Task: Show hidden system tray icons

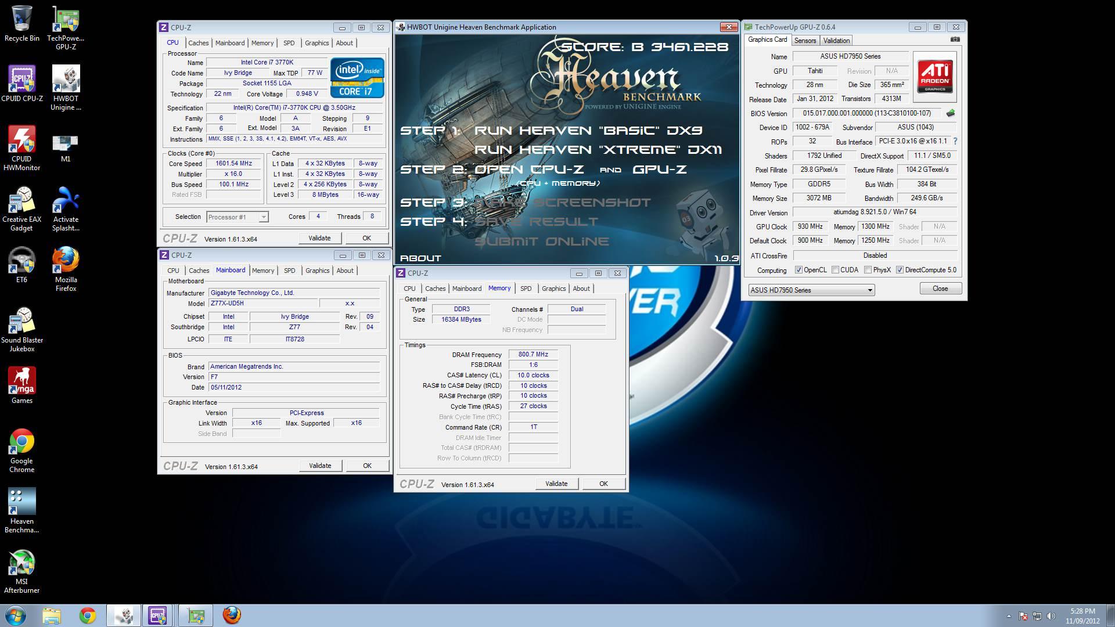Action: (x=1009, y=616)
